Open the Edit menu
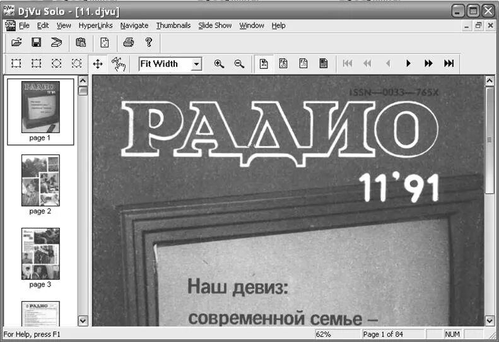Screen dimensions: 499x342 43,25
